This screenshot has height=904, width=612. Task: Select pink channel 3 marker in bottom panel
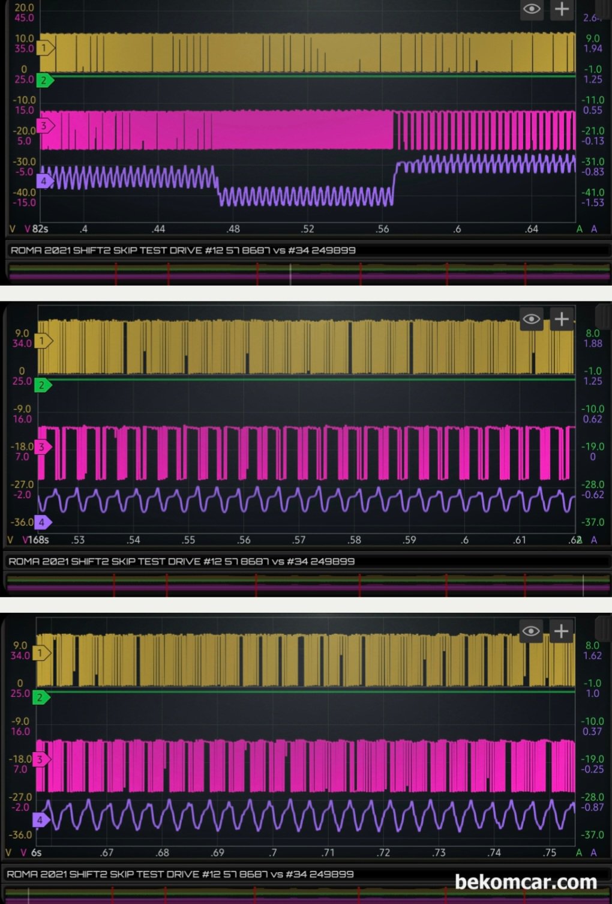41,759
